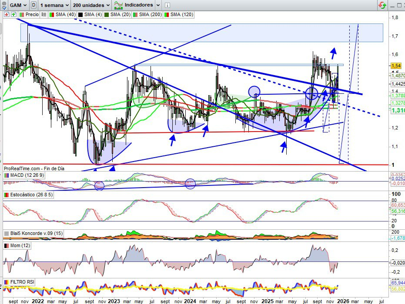Click the MACD color icon

7,175
